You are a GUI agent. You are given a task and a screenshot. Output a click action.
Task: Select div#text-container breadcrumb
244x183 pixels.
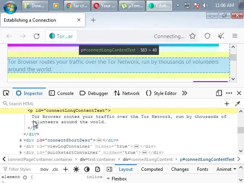pos(98,159)
